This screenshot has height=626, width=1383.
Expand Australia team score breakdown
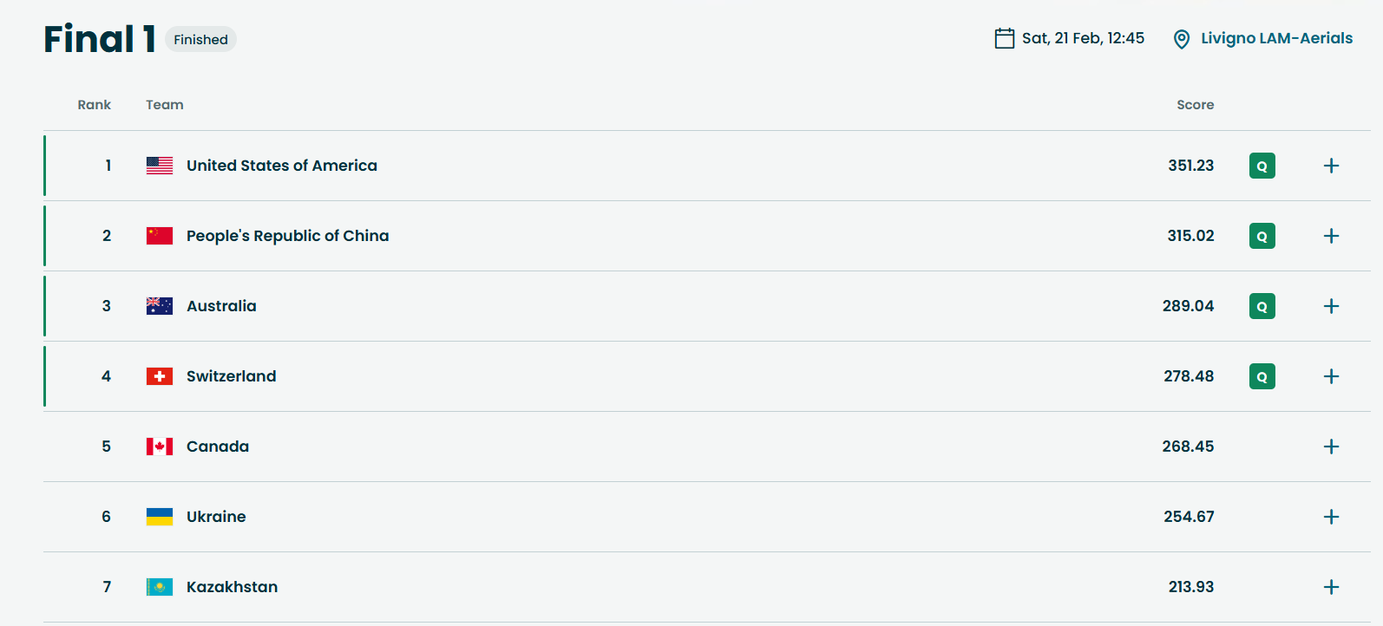point(1331,306)
